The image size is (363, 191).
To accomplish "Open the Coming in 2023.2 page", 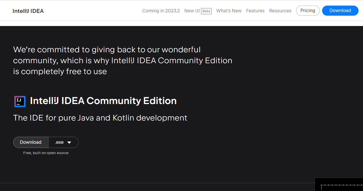I will [161, 11].
